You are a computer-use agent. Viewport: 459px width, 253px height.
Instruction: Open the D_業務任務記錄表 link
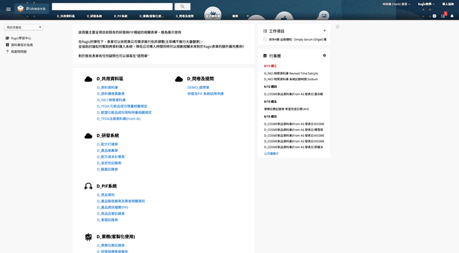[x=111, y=245]
